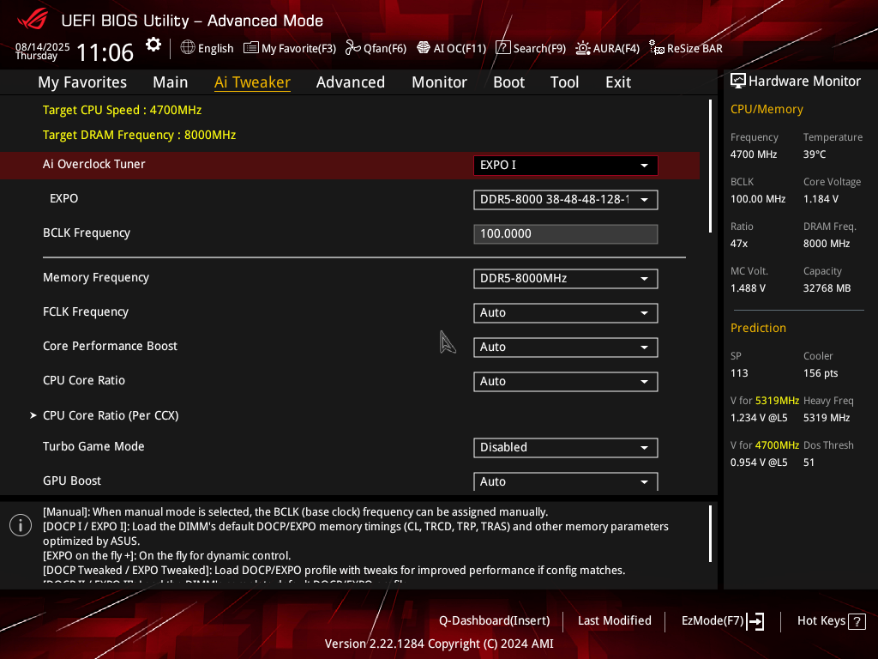Screen dimensions: 878x659
Task: Click the help description scrollbar
Action: [x=710, y=534]
